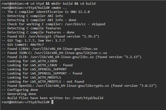Click the 'Configuring done' line
The height and width of the screenshot is (110, 166).
click(20, 90)
